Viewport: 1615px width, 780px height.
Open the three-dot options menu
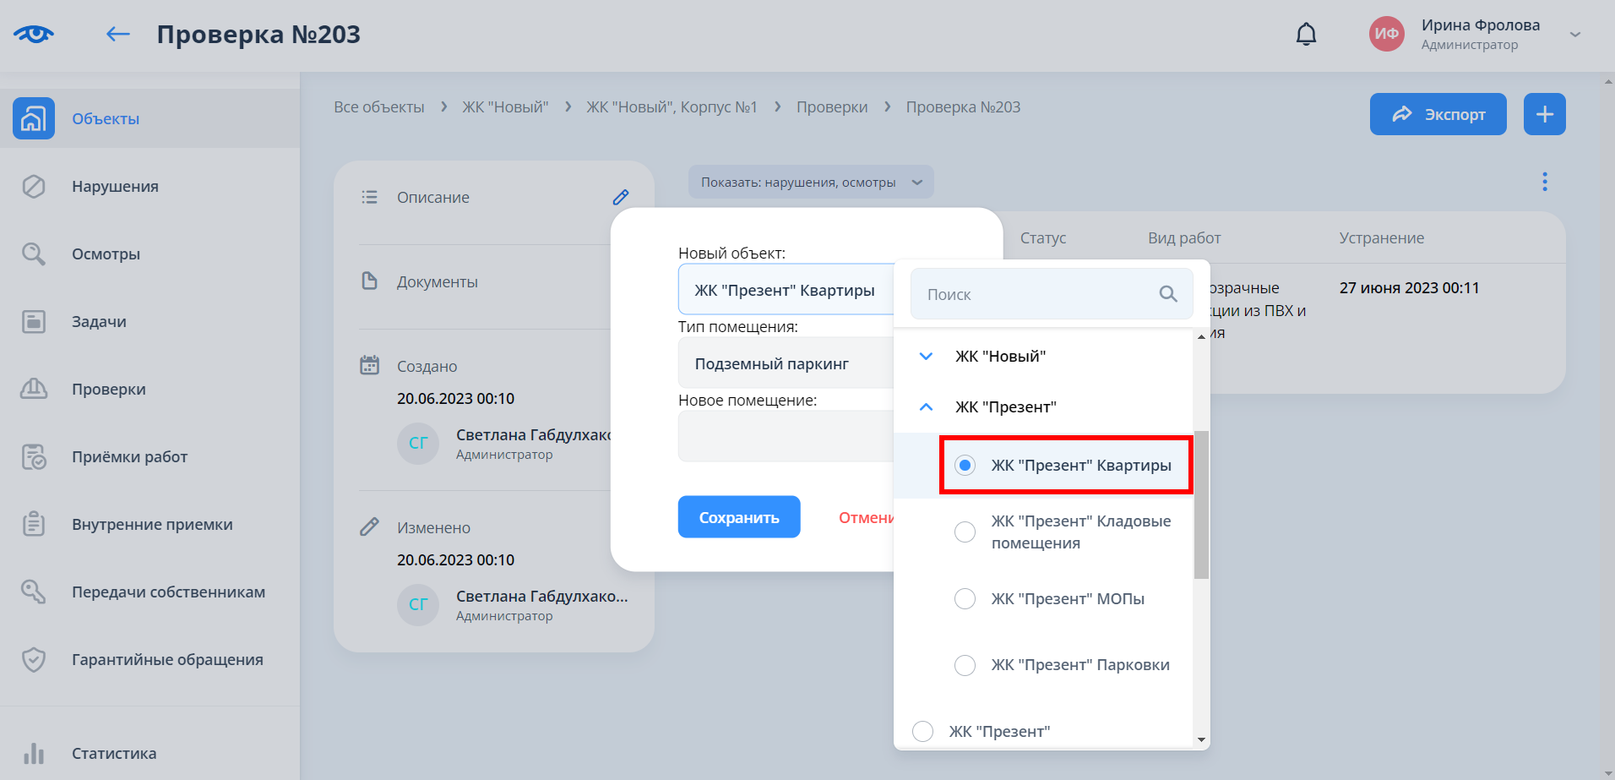(x=1544, y=182)
